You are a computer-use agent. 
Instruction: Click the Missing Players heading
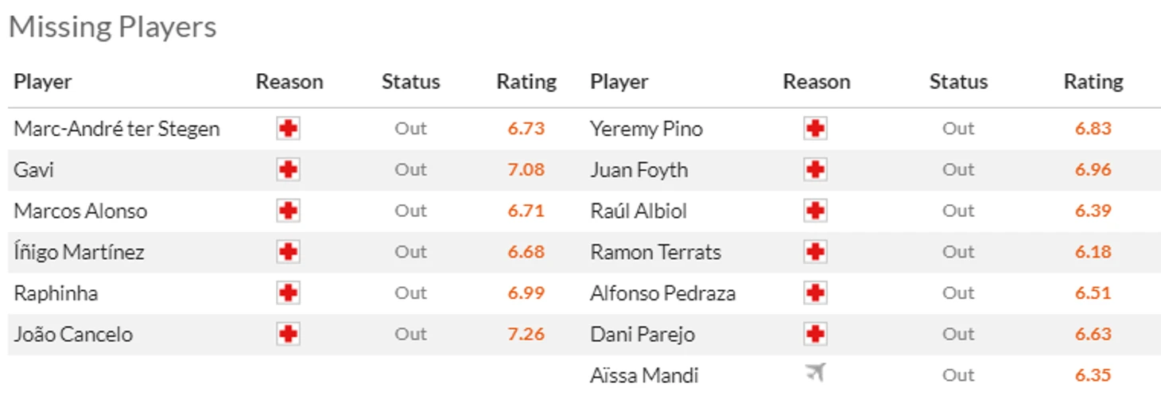112,27
